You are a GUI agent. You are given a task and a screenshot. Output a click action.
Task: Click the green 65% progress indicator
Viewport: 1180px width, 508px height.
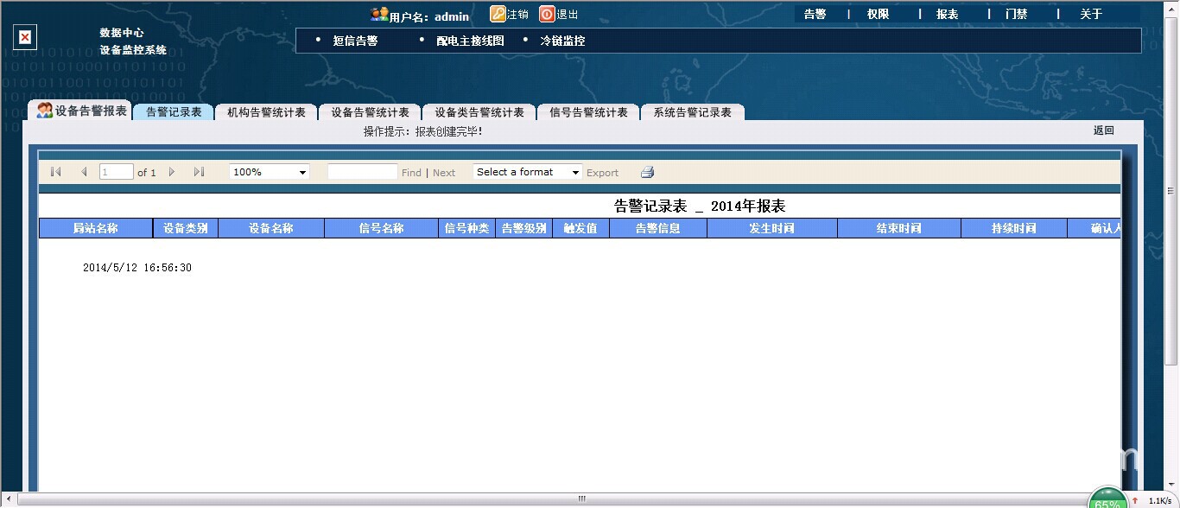click(1108, 499)
